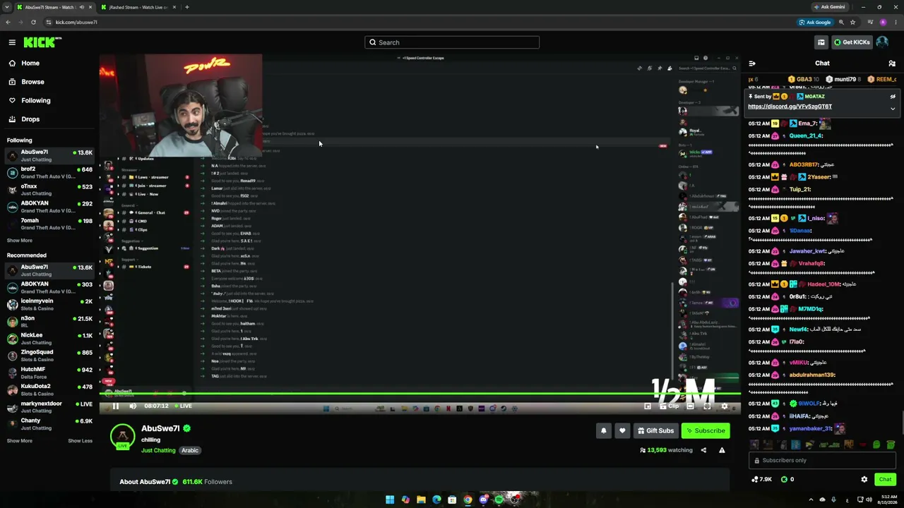Open the pinned Discord invite link
Viewport: 904px width, 508px height.
click(x=790, y=107)
